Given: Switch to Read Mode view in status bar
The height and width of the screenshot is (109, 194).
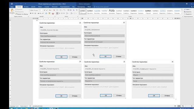Looking at the screenshot, I should (175, 106).
